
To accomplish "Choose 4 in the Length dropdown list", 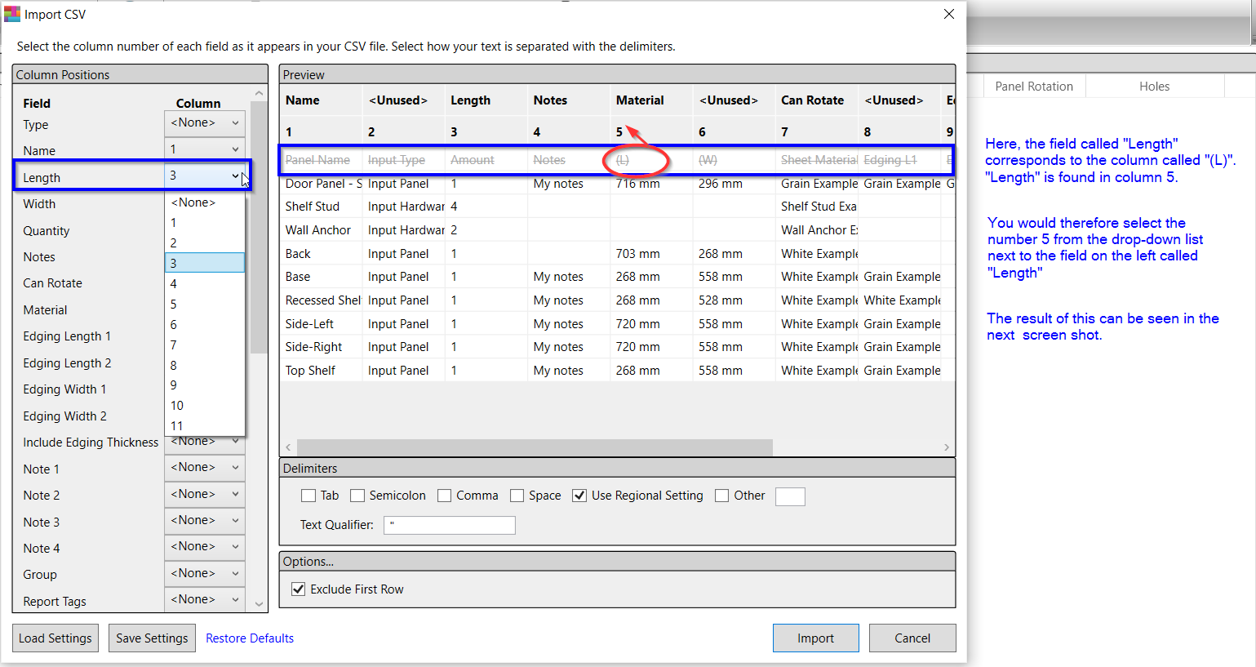I will point(205,284).
